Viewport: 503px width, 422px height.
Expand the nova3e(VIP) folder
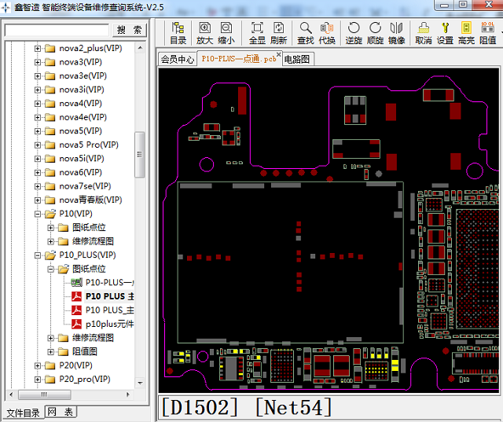point(38,76)
